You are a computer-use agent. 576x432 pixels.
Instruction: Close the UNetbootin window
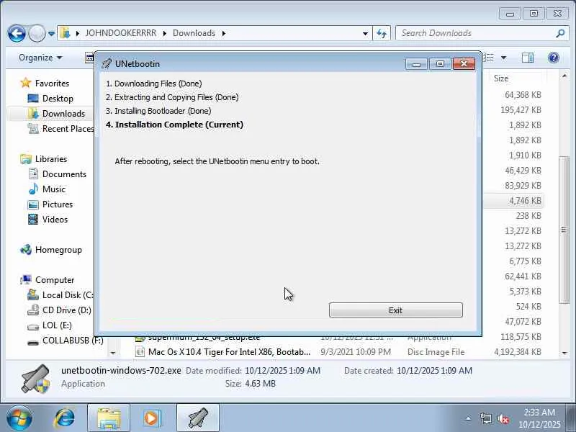click(x=464, y=64)
